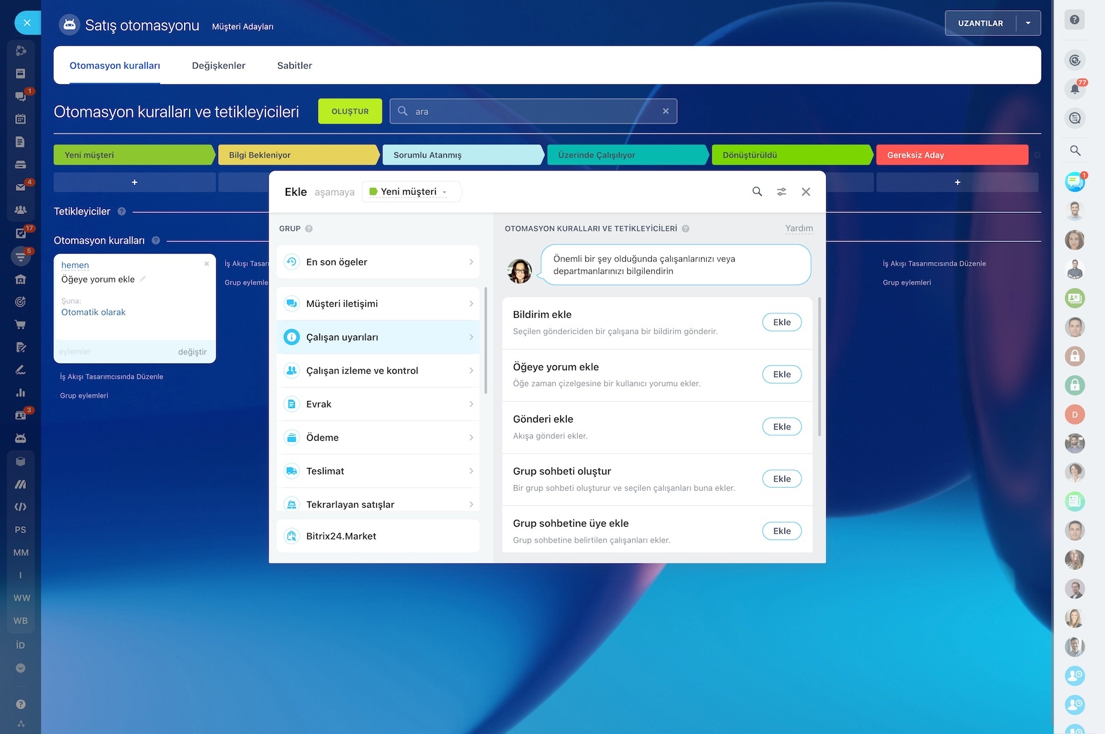Expand the Evrak group chevron
The width and height of the screenshot is (1105, 734).
pyautogui.click(x=471, y=404)
